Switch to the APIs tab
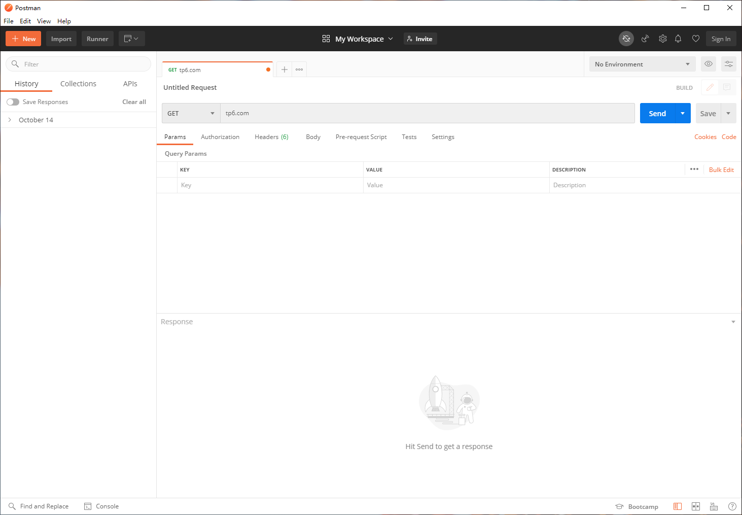 (x=130, y=84)
